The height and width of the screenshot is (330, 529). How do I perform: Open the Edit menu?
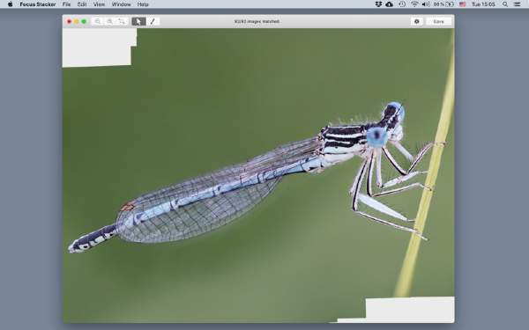[82, 4]
